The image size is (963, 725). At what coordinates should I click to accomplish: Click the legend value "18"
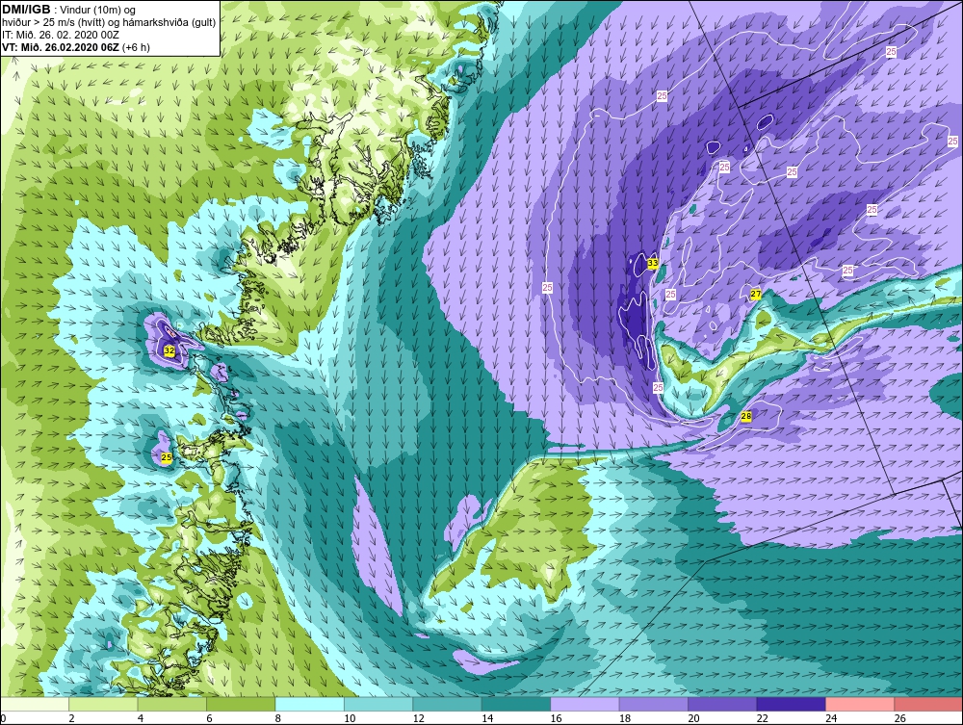625,718
